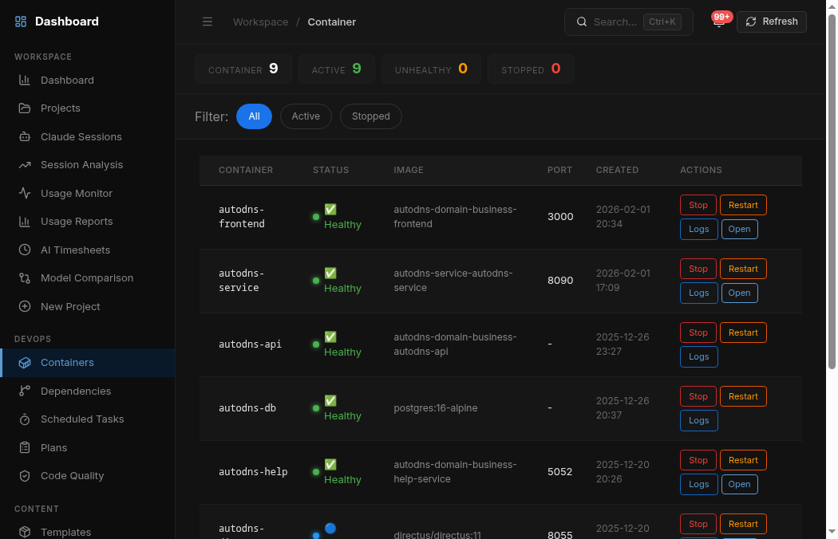
Task: Click the Workspace breadcrumb link
Action: pyautogui.click(x=260, y=22)
